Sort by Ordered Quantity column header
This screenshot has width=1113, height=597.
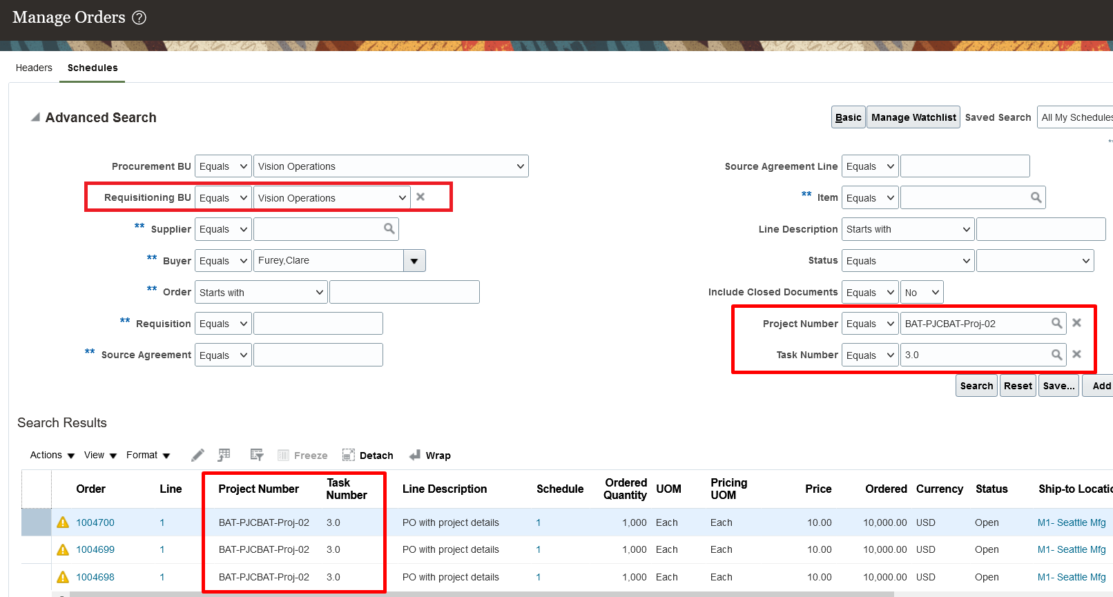tap(625, 489)
